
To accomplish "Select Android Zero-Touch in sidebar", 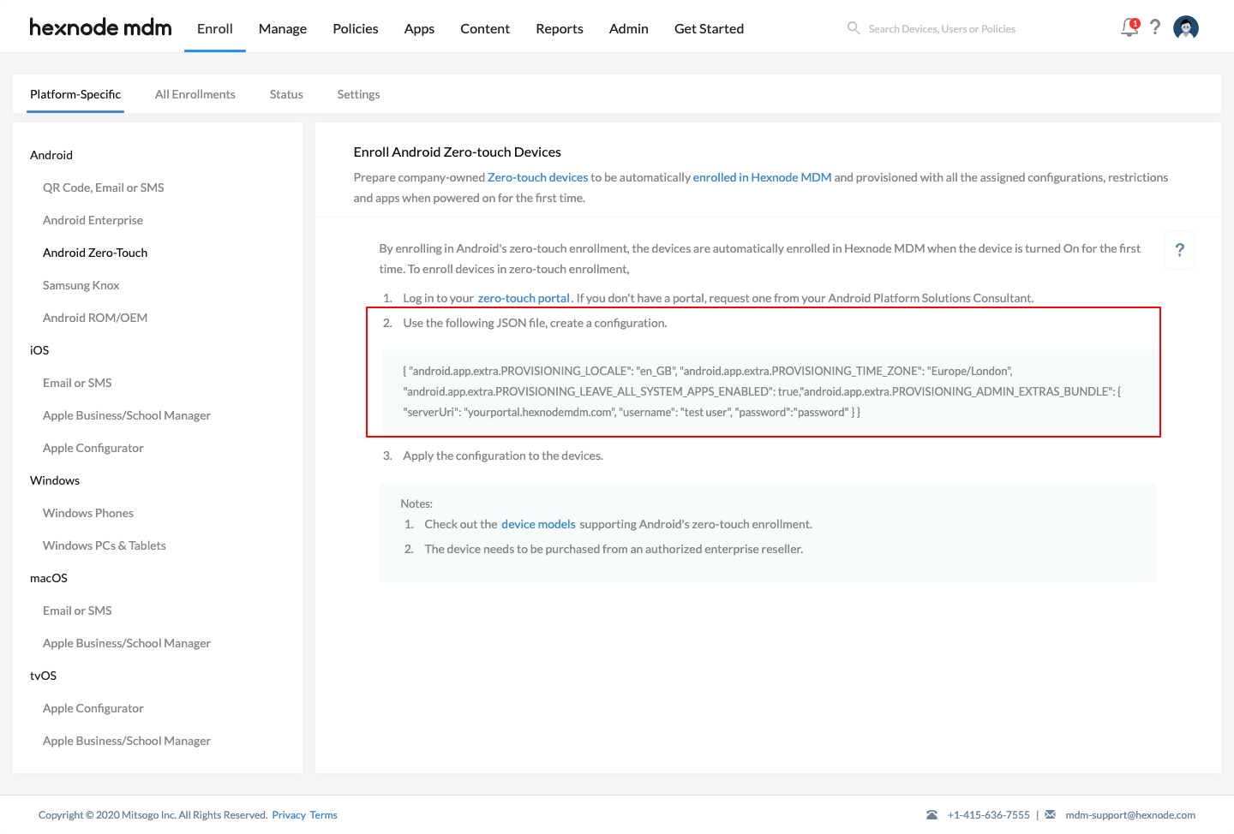I will (x=95, y=253).
